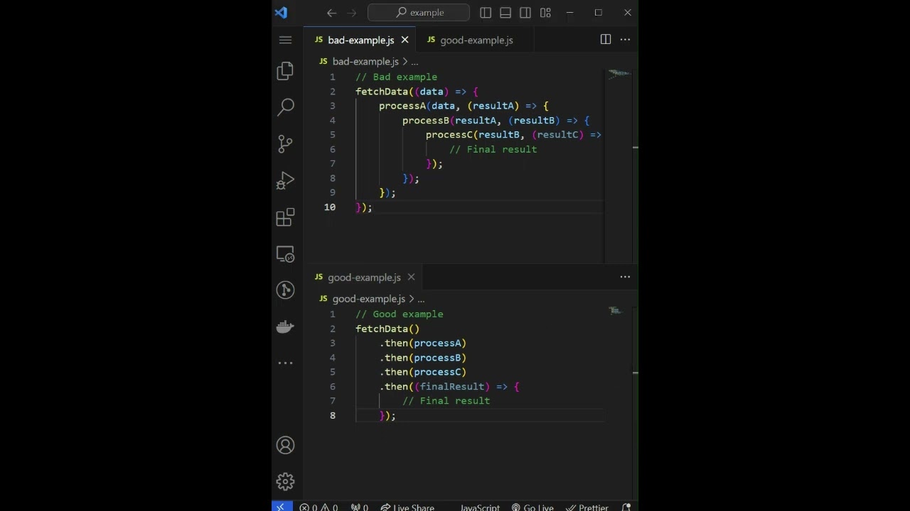
Task: Toggle the bottom panel
Action: coord(505,12)
